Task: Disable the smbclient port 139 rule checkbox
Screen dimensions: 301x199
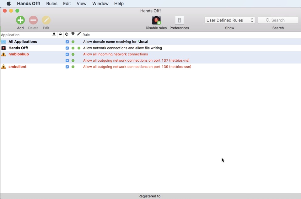Action: 67,67
